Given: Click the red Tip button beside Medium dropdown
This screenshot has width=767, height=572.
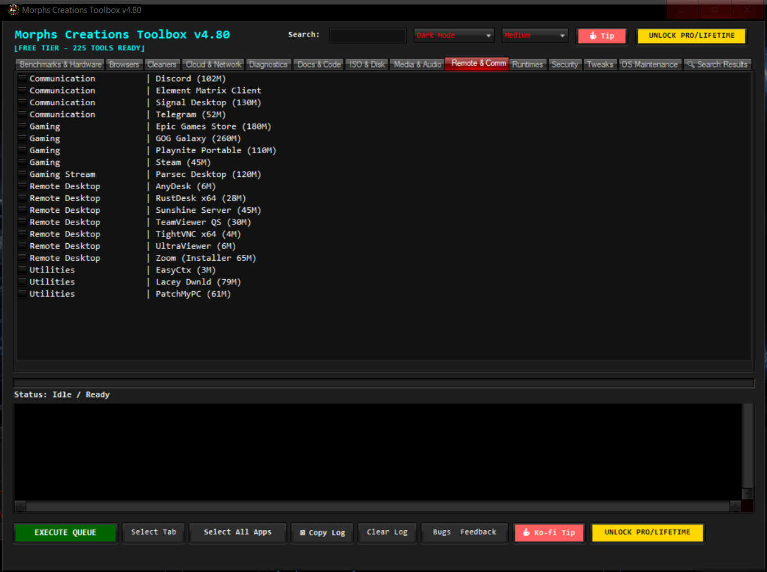Looking at the screenshot, I should click(x=602, y=36).
